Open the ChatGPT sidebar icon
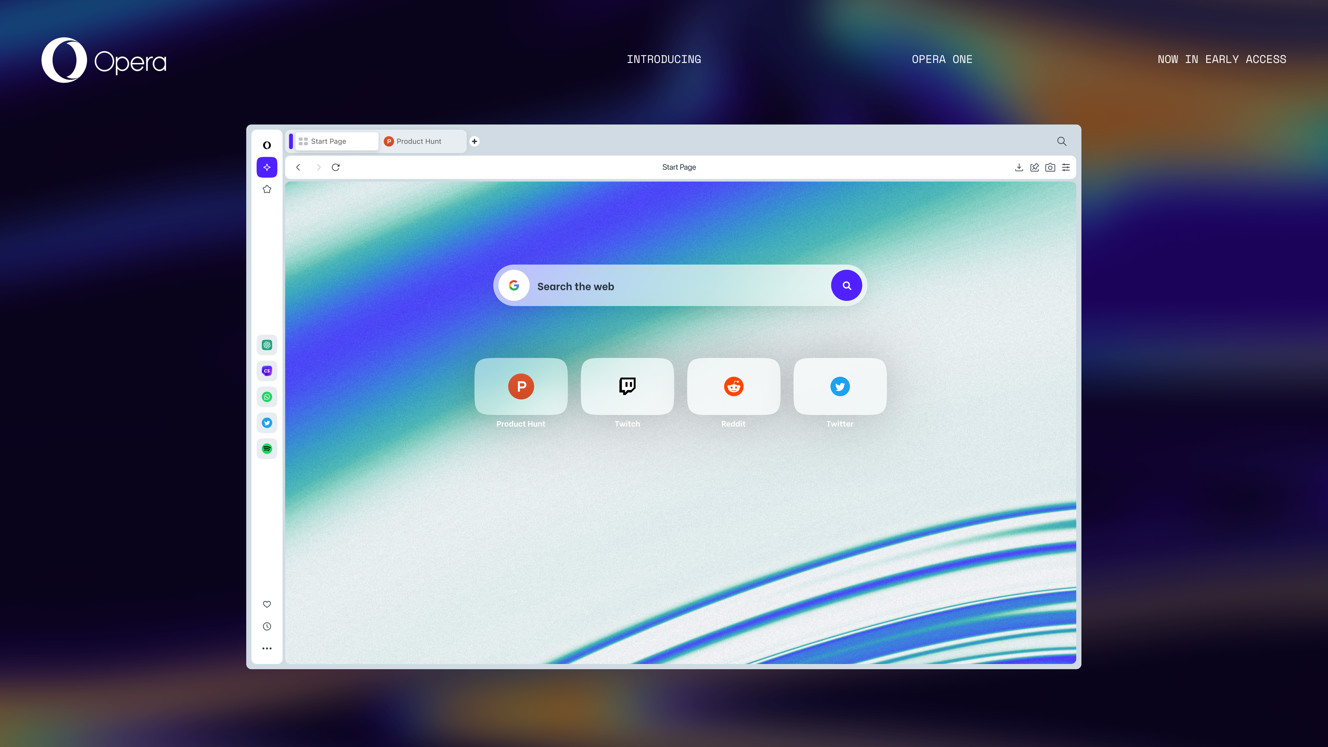The height and width of the screenshot is (747, 1328). 267,345
